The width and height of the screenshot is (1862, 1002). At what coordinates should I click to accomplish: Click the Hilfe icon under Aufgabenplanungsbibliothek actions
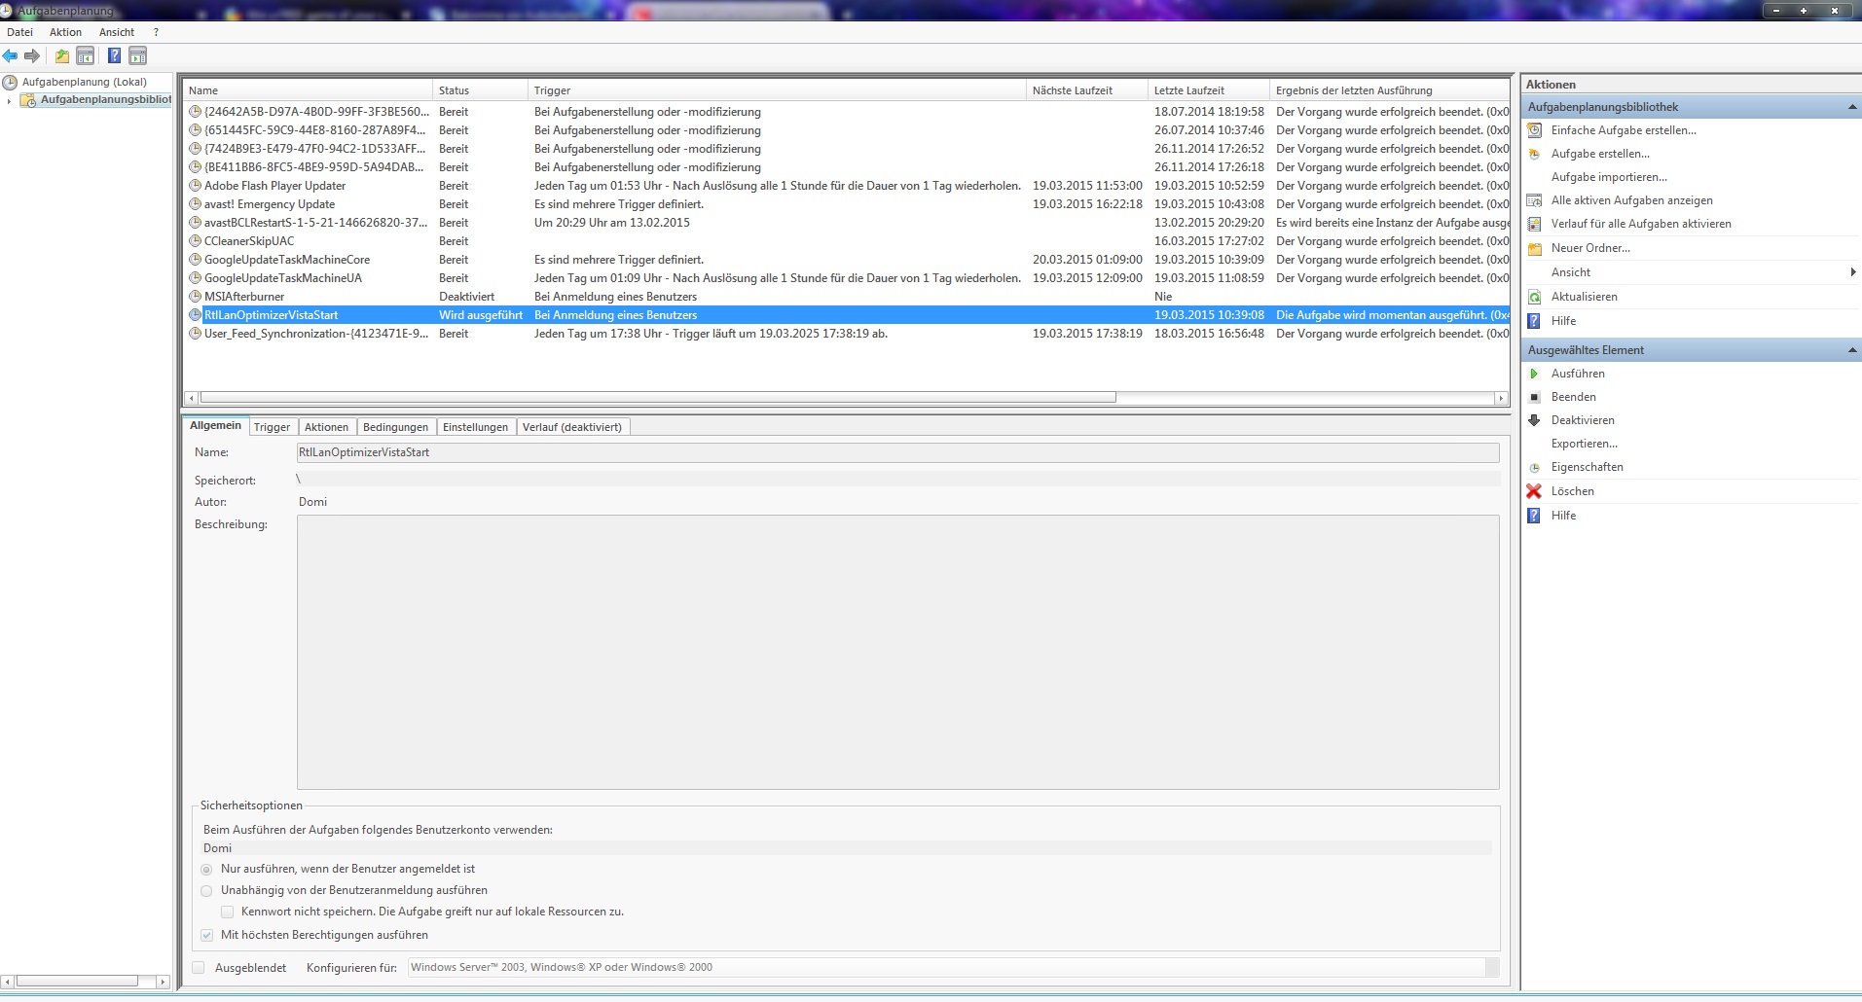pyautogui.click(x=1535, y=321)
